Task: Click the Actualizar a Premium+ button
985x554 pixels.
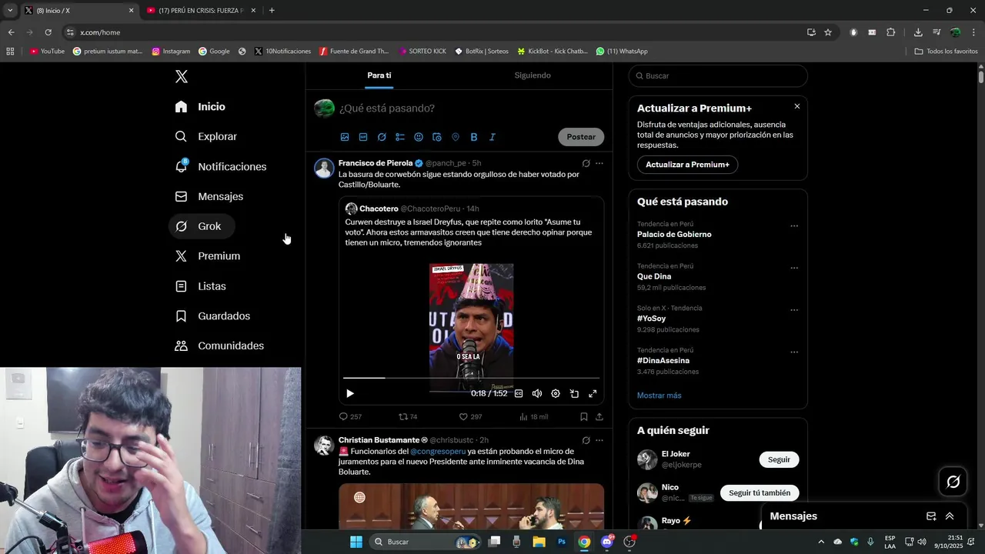Action: tap(687, 165)
